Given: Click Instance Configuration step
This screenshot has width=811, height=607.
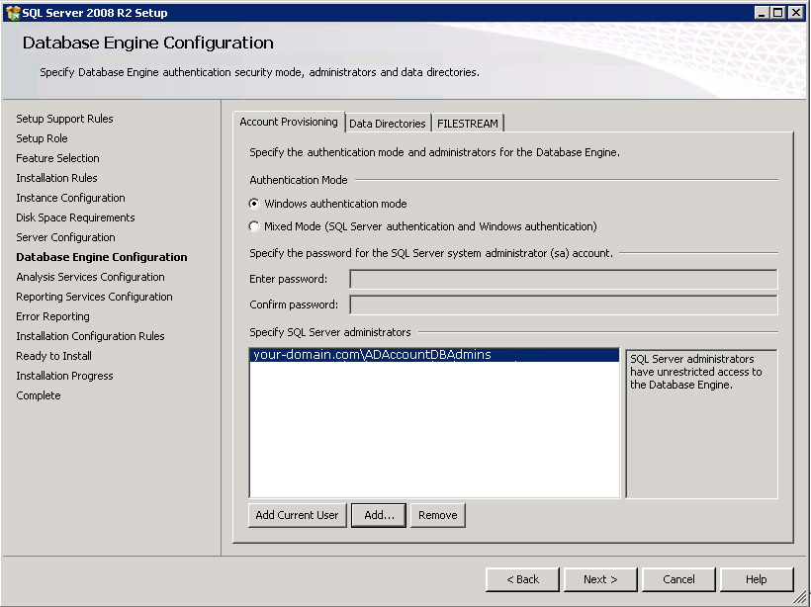Looking at the screenshot, I should (x=71, y=198).
